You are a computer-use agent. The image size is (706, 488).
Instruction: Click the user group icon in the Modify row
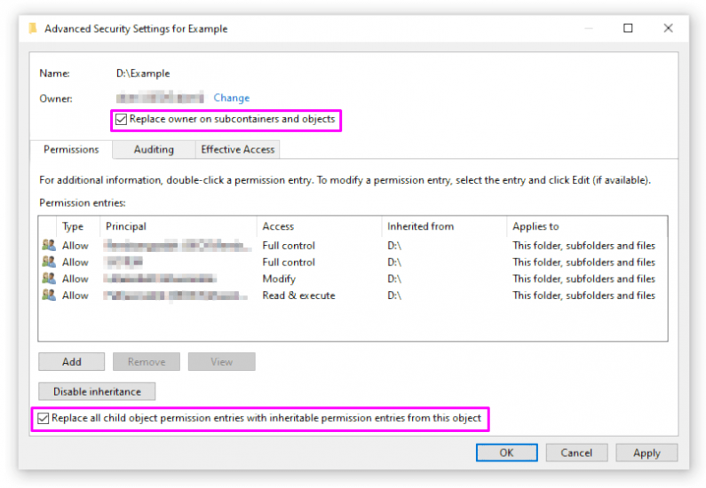[48, 279]
